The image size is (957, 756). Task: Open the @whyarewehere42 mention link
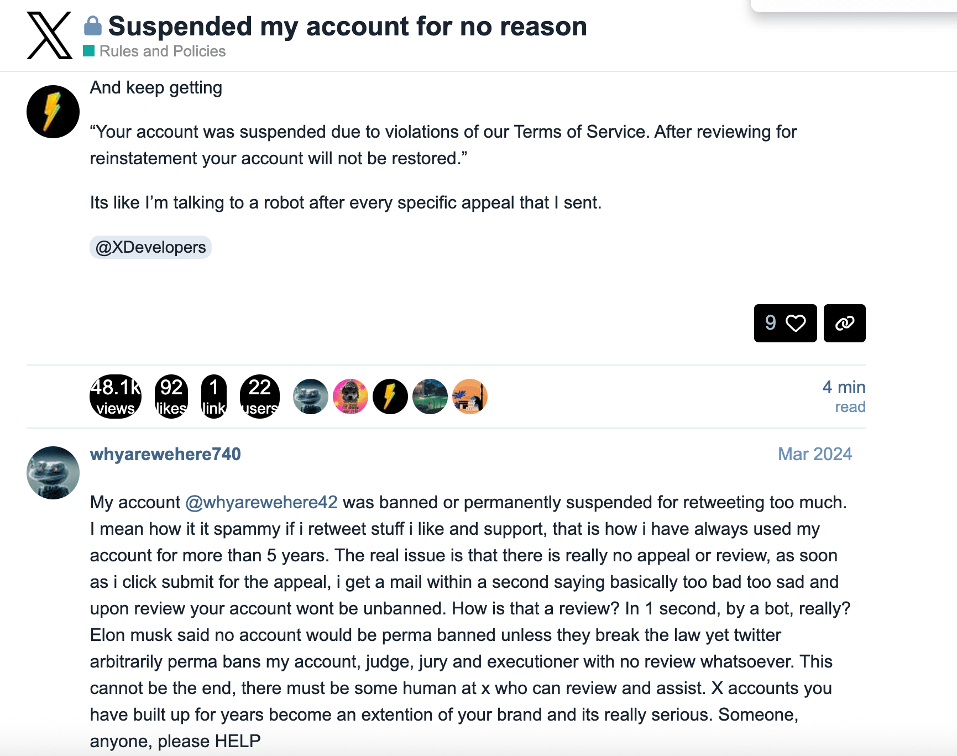(262, 502)
